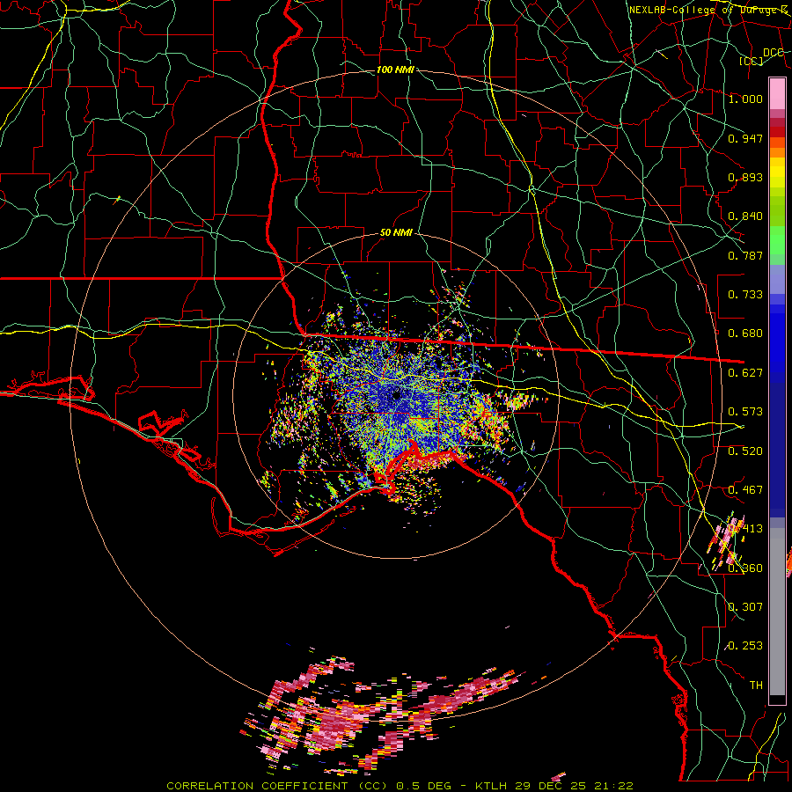Click the CORRELATION COEFFICIENT (CC) caption text

pos(277,786)
